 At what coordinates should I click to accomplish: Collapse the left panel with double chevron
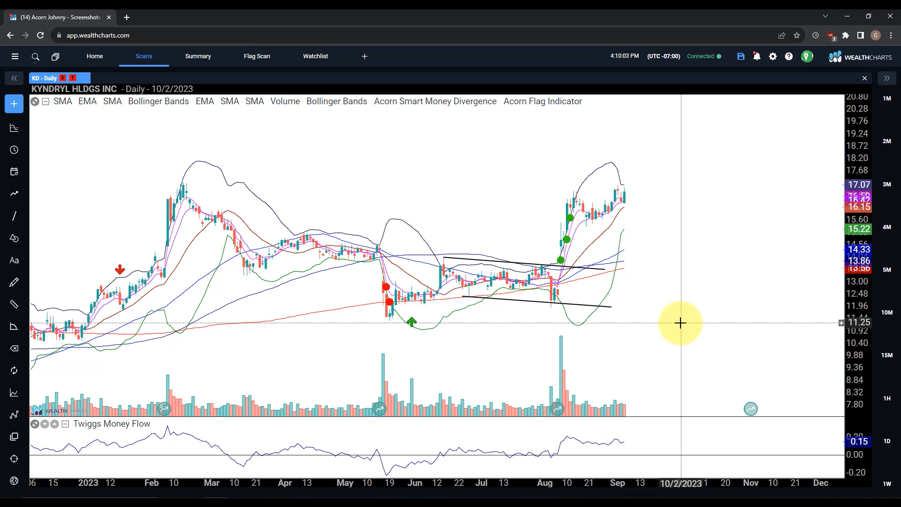[14, 78]
